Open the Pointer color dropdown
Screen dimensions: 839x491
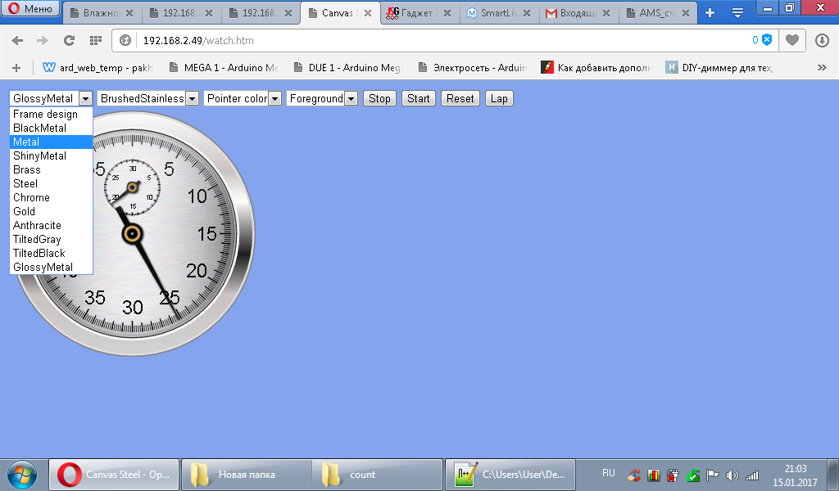coord(273,97)
